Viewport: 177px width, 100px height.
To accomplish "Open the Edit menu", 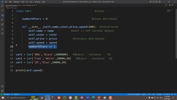I will tap(10, 2).
